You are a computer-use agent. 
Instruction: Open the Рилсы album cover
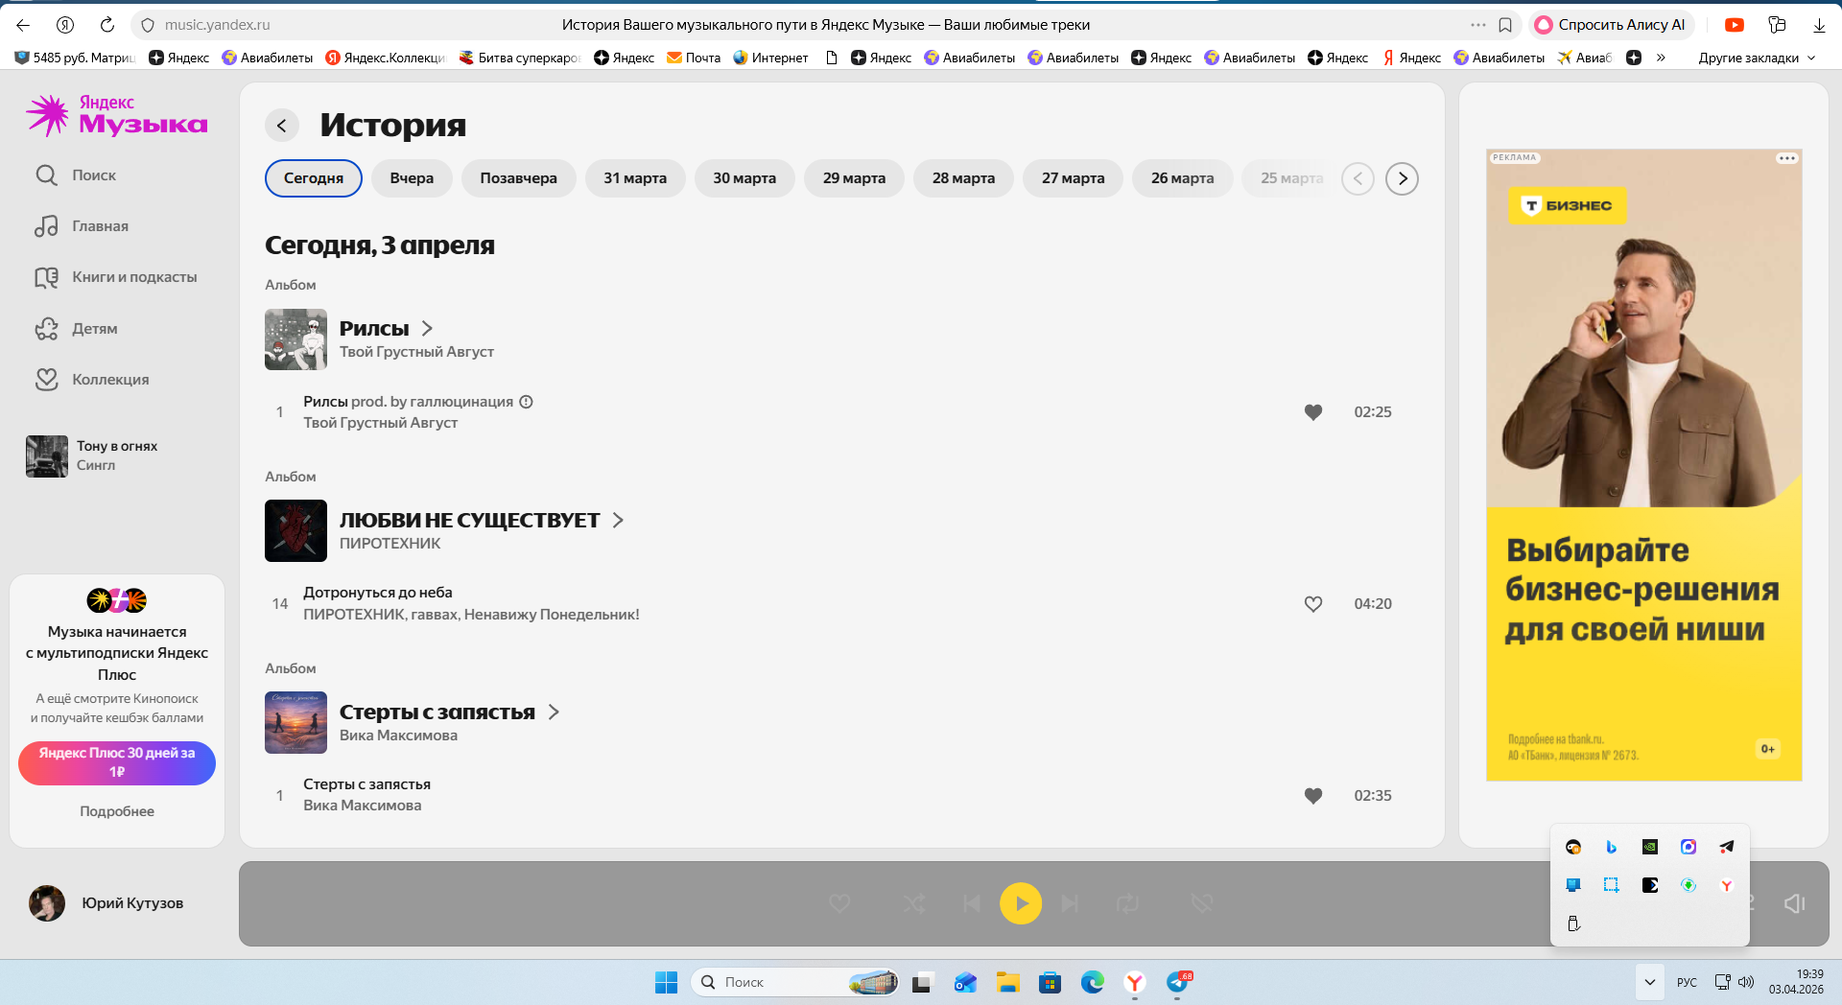point(295,339)
